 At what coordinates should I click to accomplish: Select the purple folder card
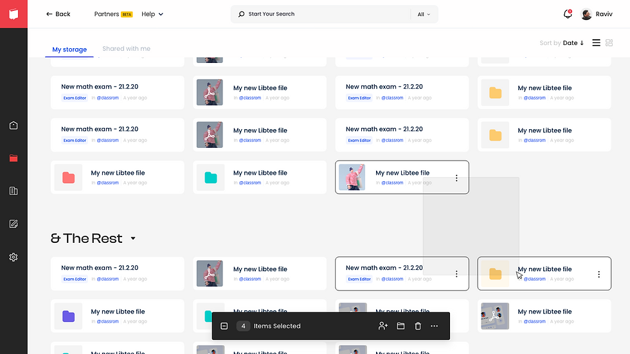pos(117,316)
